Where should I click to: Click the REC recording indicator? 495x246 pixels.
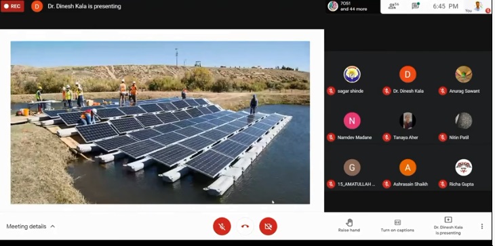coord(12,6)
